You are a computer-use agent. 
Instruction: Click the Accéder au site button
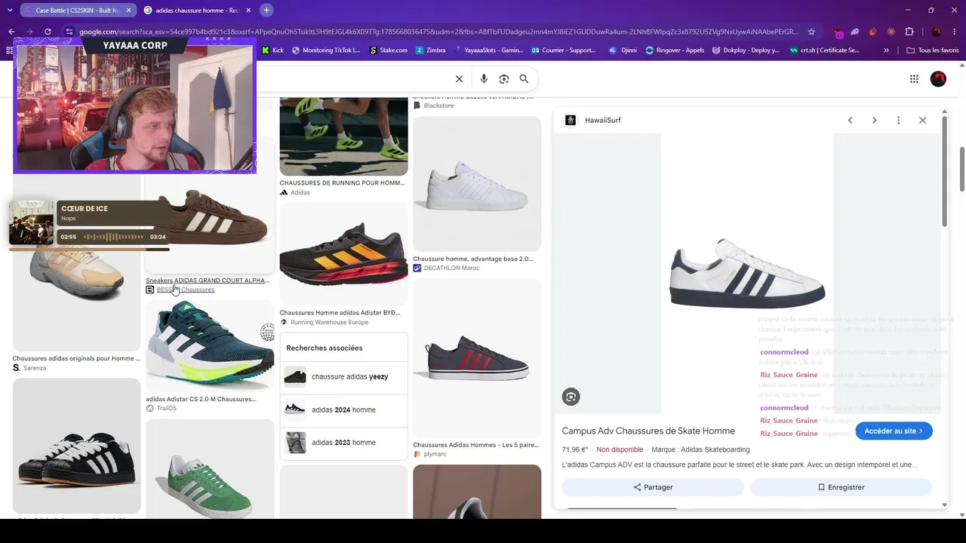[894, 431]
